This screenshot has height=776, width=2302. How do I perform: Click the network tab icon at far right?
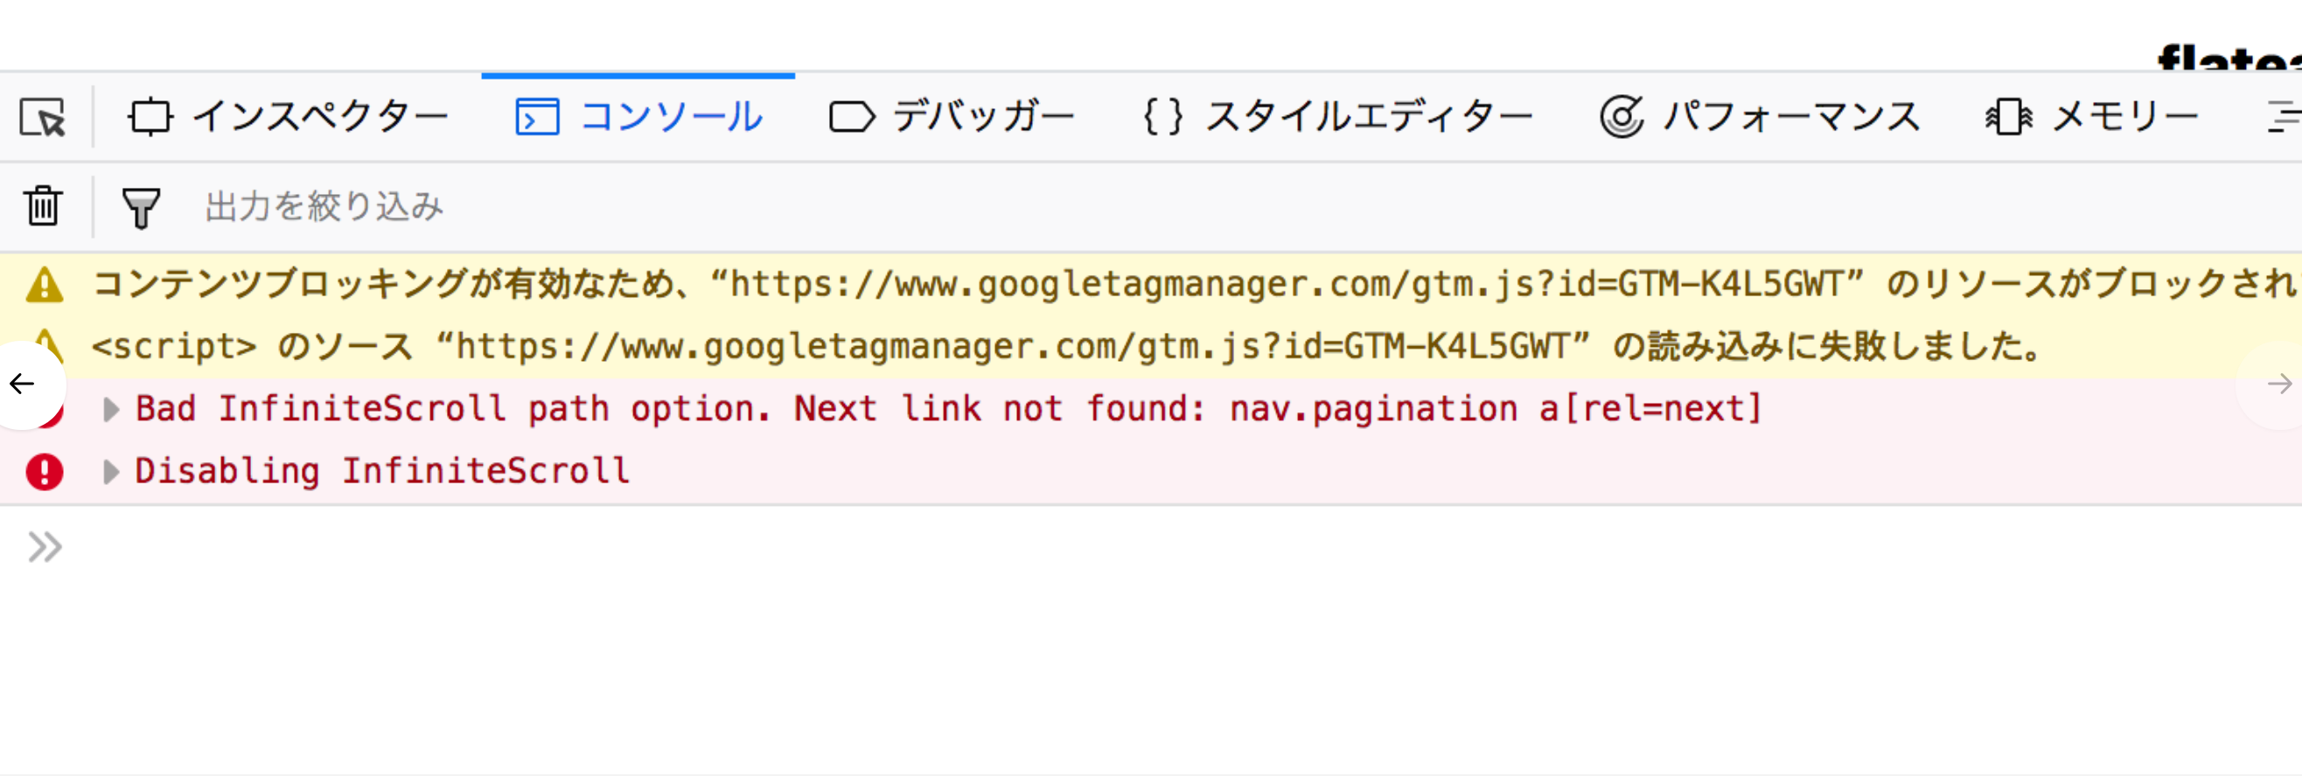point(2284,117)
